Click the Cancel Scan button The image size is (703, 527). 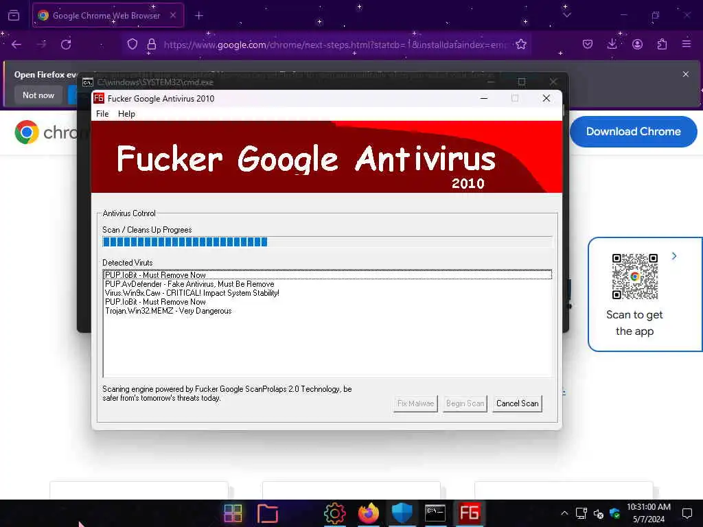point(517,403)
